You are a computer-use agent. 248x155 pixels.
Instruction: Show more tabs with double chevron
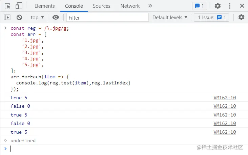[150, 6]
